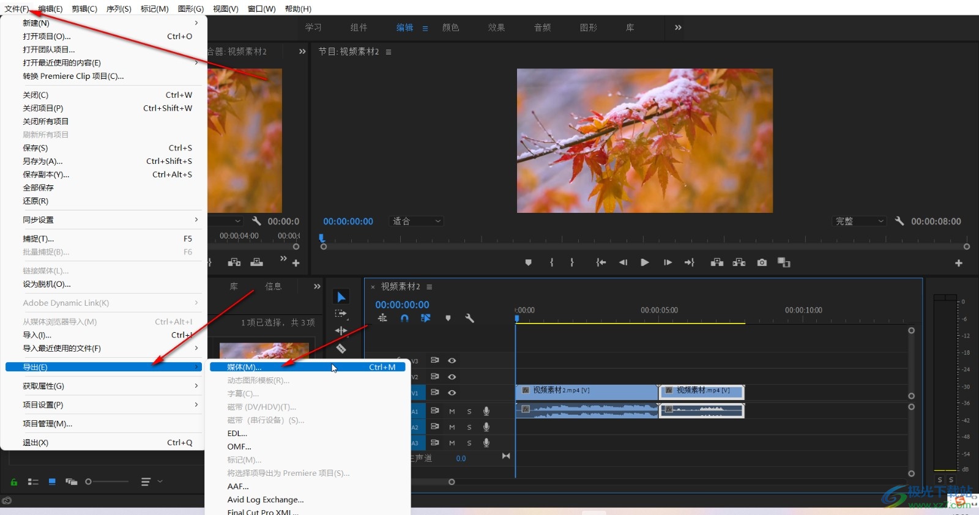Add marker in Program monitor
Viewport: 979px width, 515px height.
pyautogui.click(x=529, y=262)
